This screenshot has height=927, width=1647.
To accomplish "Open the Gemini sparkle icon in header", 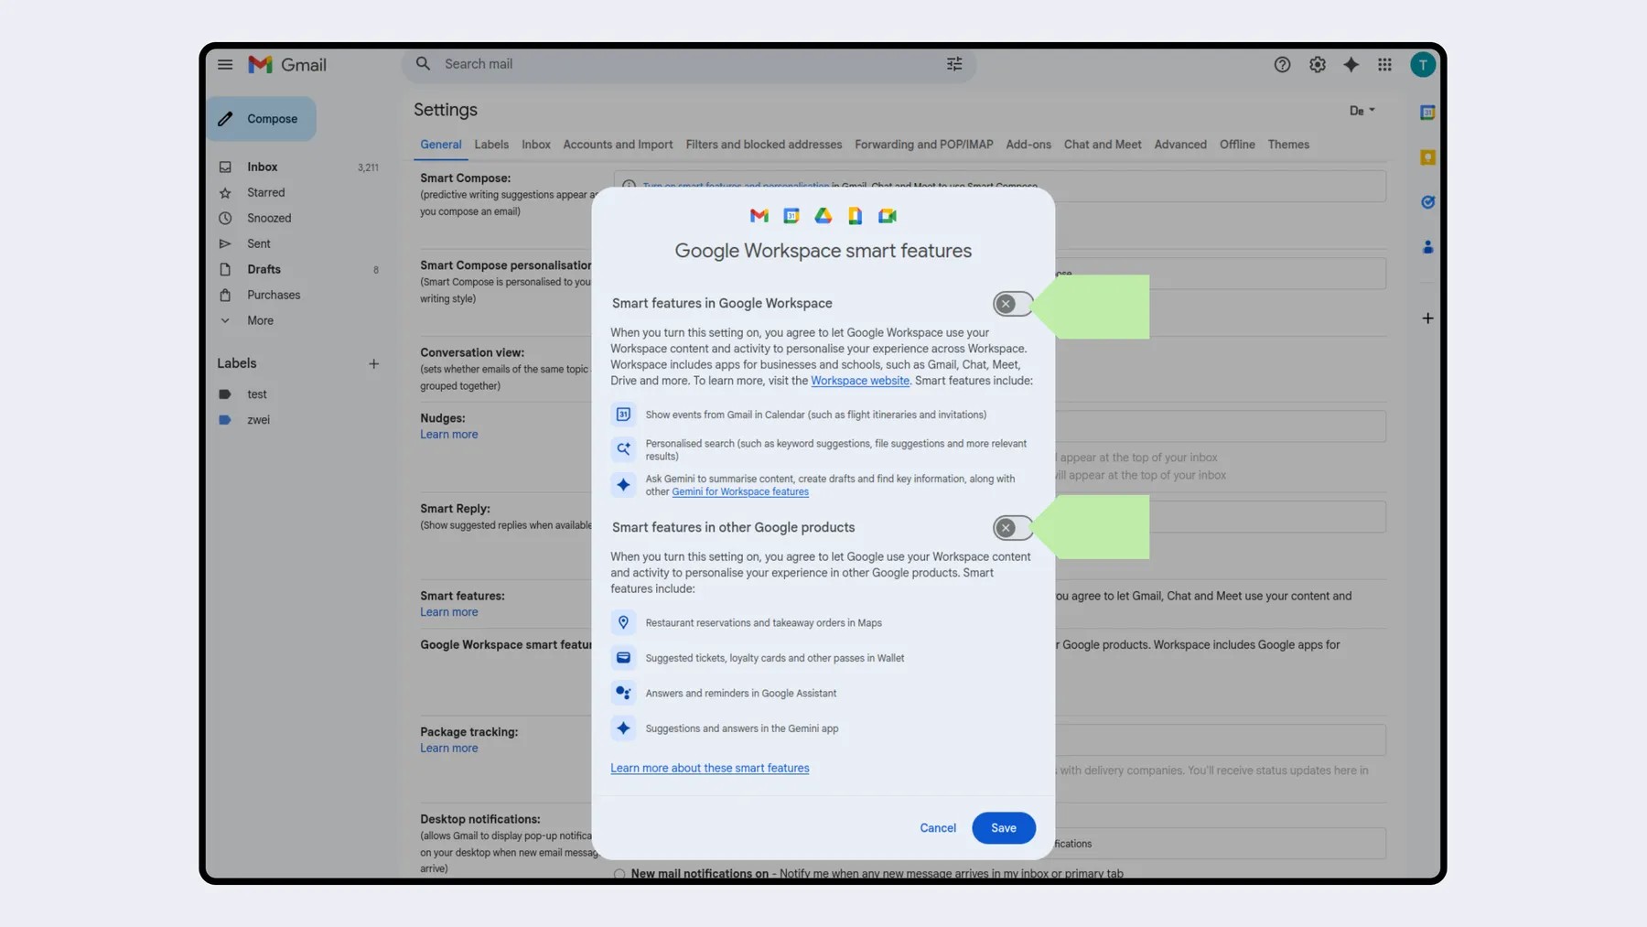I will coord(1351,65).
